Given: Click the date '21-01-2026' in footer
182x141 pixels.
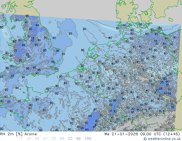Looking at the screenshot, I should [x=125, y=134].
